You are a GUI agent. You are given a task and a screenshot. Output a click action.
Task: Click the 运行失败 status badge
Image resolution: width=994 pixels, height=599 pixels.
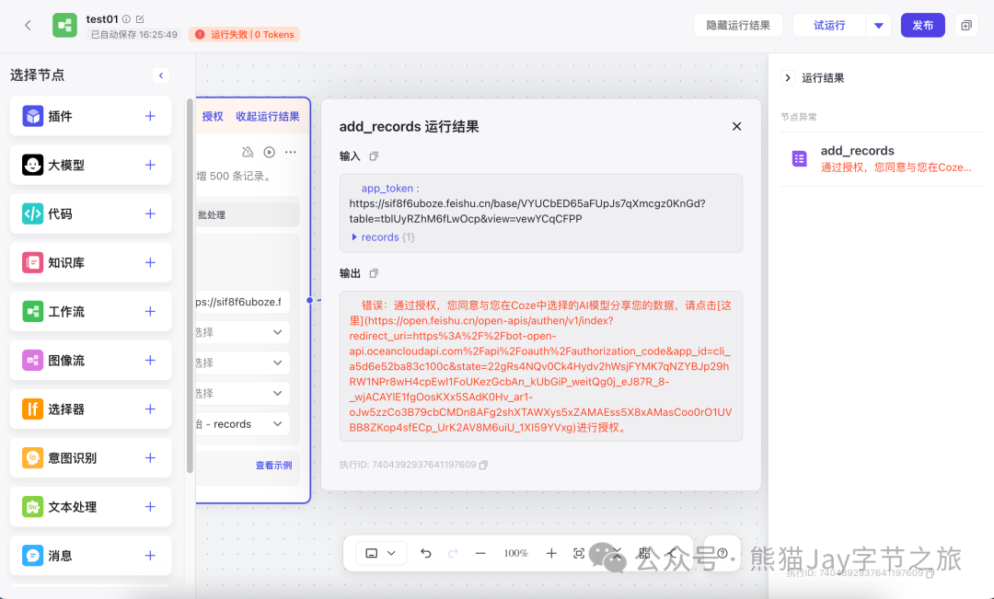pyautogui.click(x=244, y=34)
